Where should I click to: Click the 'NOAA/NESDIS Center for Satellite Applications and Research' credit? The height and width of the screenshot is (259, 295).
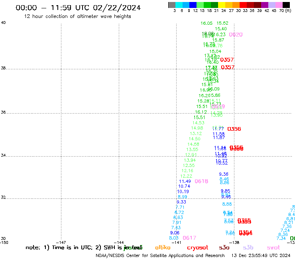pos(160,256)
